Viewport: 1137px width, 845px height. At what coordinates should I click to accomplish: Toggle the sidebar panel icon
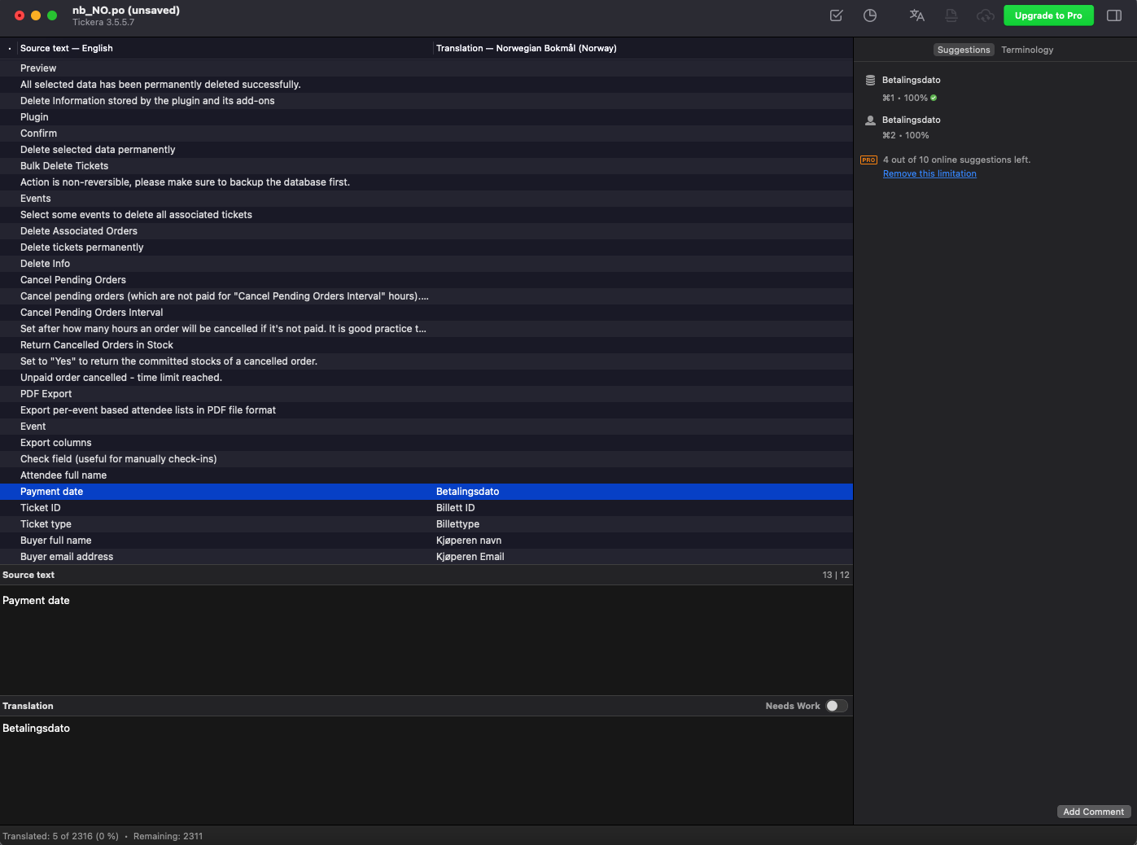tap(1114, 15)
